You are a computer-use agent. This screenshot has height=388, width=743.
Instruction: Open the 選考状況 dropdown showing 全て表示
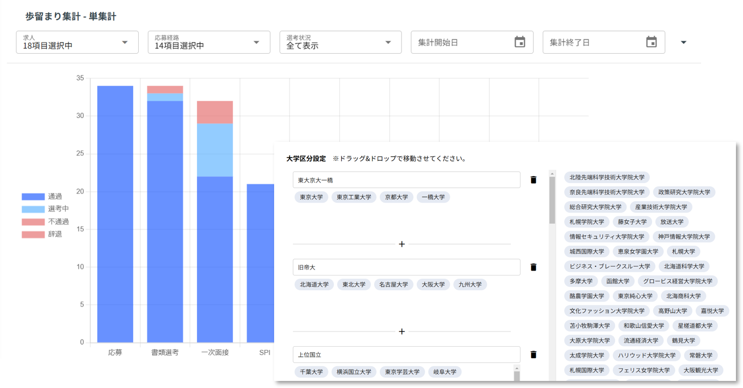[x=340, y=42]
